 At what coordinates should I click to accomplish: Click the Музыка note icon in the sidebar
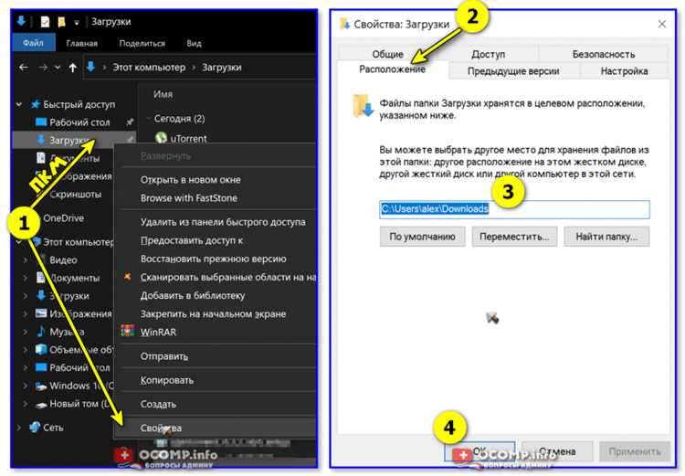pyautogui.click(x=40, y=331)
